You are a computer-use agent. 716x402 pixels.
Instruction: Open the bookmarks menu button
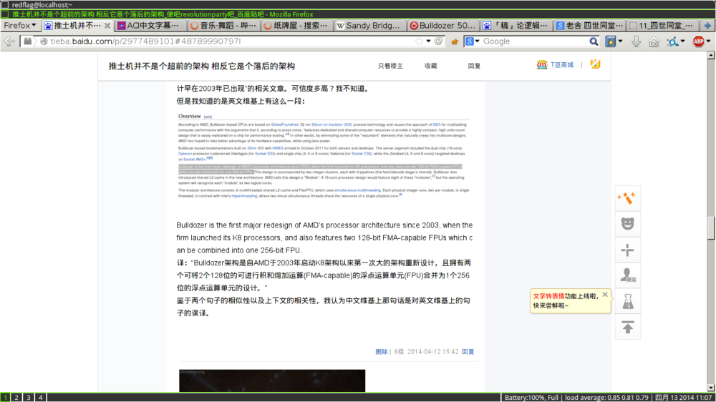coord(611,41)
